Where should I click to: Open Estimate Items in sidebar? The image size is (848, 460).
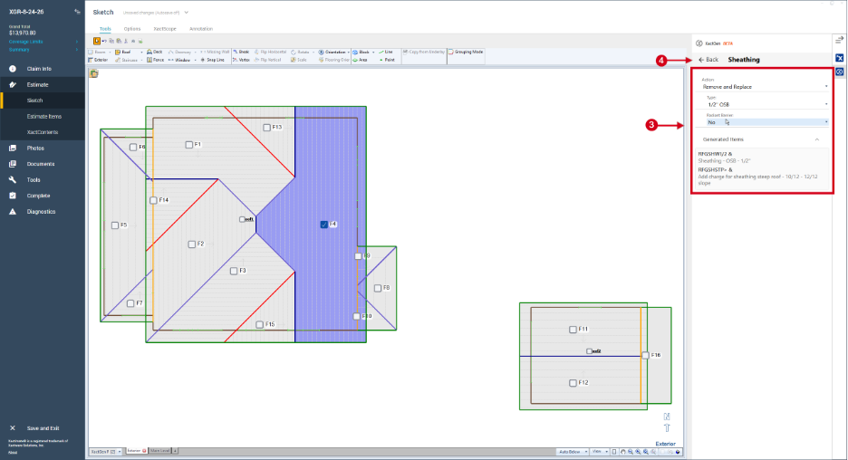43,116
